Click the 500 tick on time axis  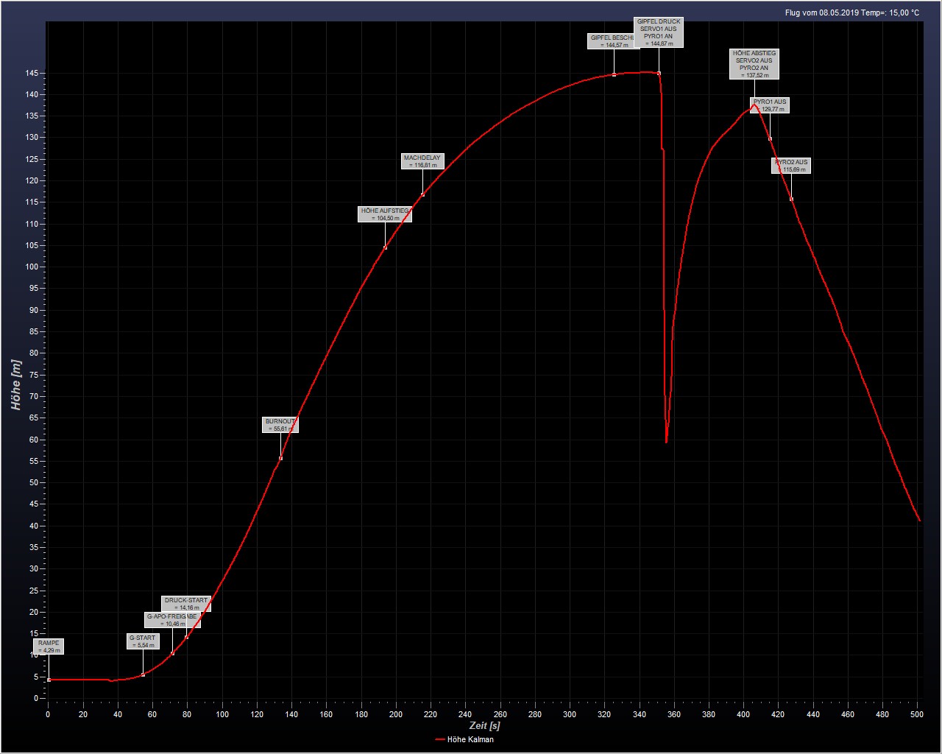[917, 714]
